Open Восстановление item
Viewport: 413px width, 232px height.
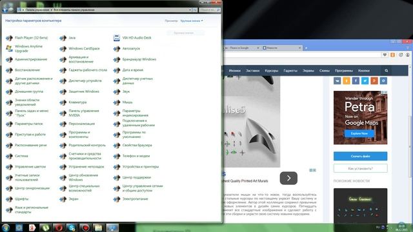click(x=23, y=70)
